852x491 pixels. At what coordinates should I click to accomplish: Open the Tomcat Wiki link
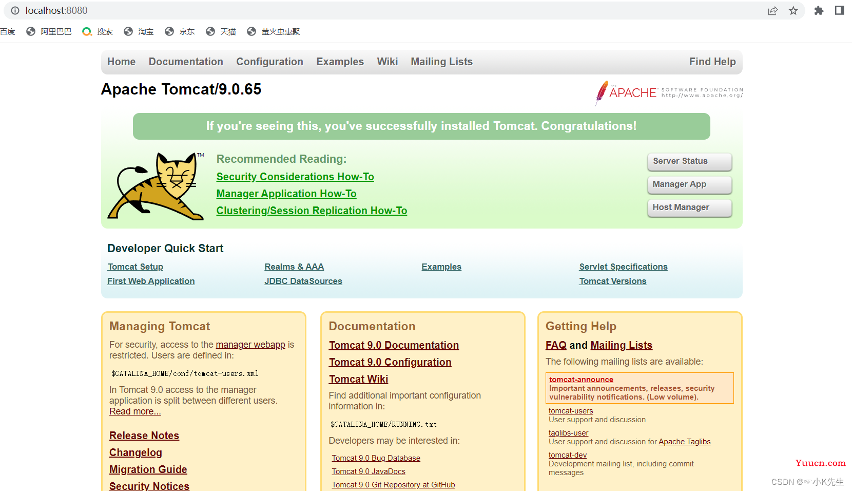coord(358,379)
